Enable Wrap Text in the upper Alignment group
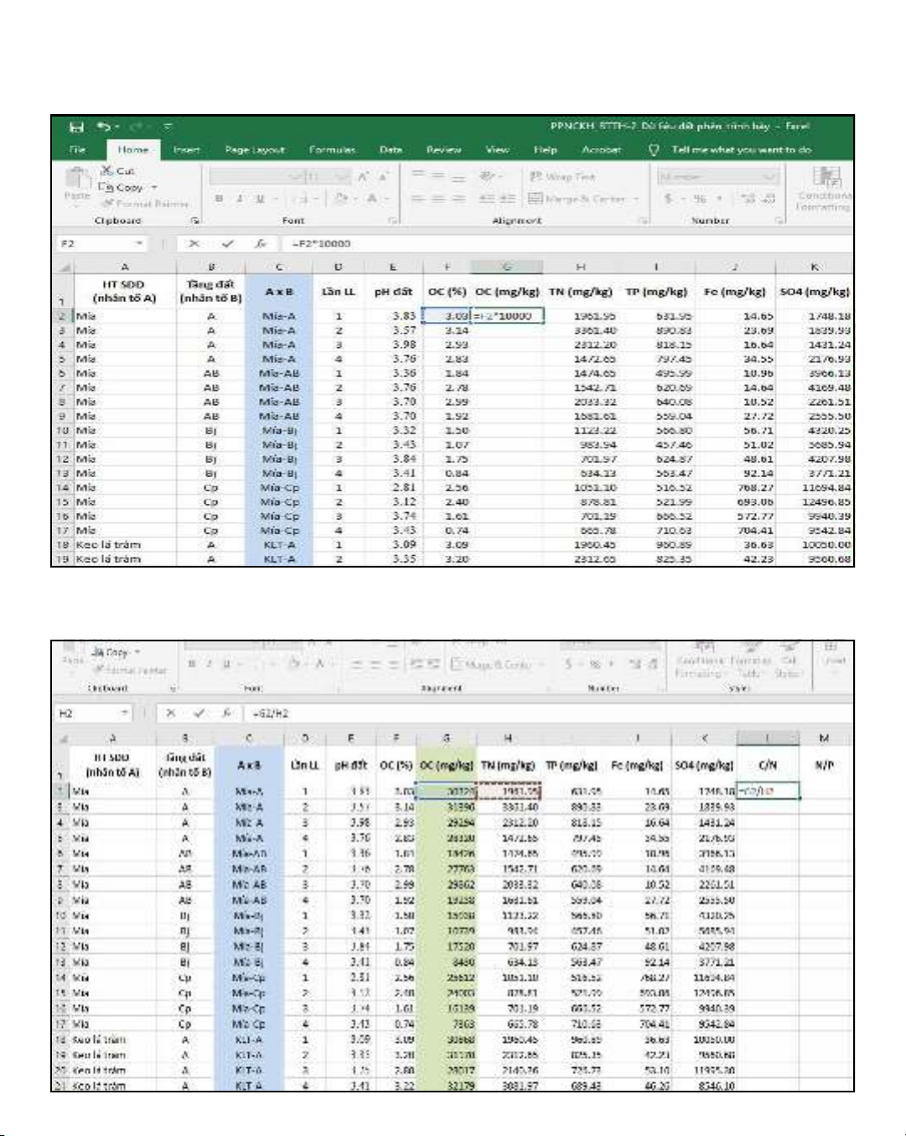 (x=562, y=177)
